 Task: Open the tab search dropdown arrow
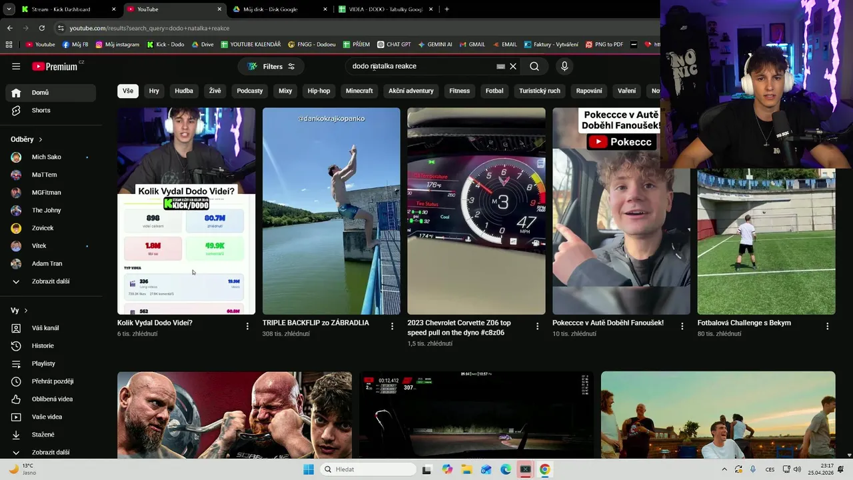(8, 9)
